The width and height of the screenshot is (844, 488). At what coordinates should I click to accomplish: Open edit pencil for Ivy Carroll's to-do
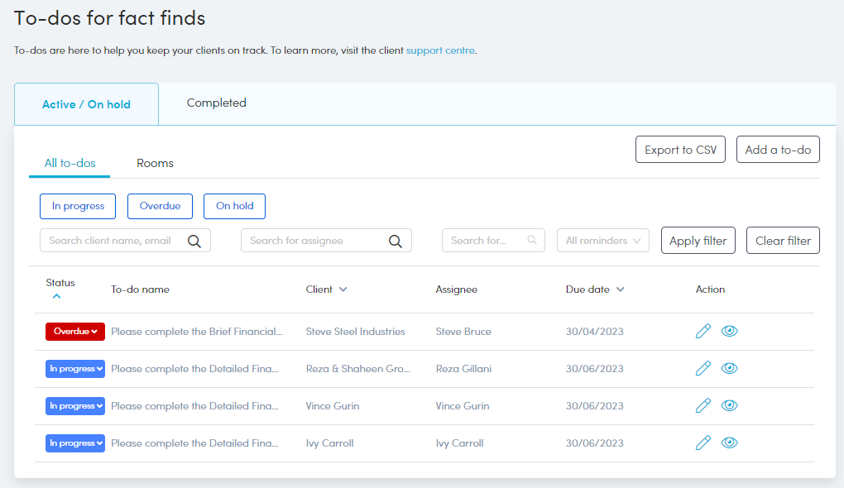[703, 443]
